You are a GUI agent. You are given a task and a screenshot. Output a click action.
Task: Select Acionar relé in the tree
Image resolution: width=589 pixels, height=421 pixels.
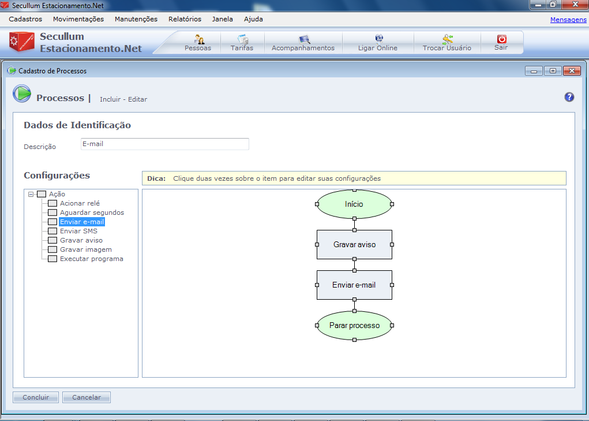[80, 203]
